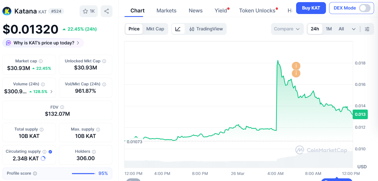This screenshot has height=181, width=378.
Task: Click the Market cap info icon
Action: [x=41, y=61]
